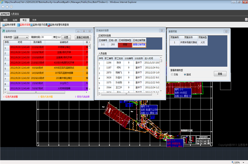
Task: Open the IE tools gear icon
Action: (11, 7)
